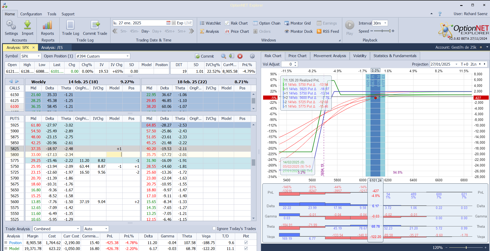
Task: Click the Commit button
Action: (205, 56)
